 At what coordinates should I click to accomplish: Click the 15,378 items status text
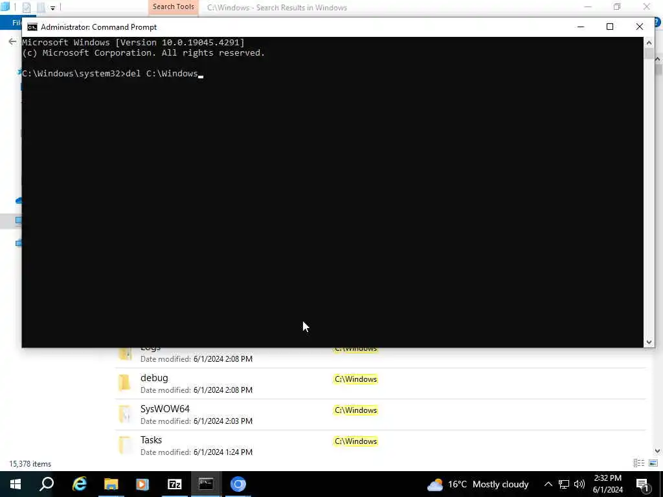click(30, 463)
